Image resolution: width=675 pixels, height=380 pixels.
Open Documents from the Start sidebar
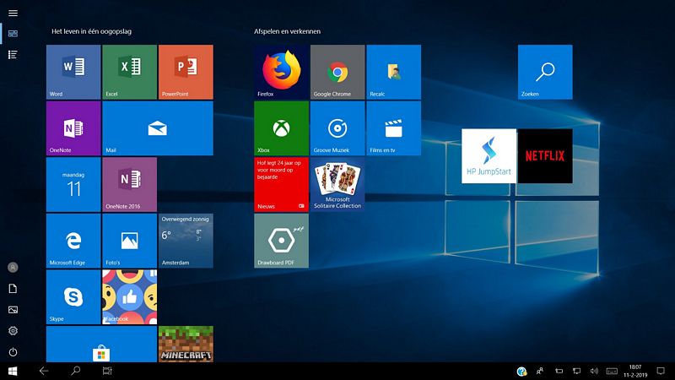[13, 289]
